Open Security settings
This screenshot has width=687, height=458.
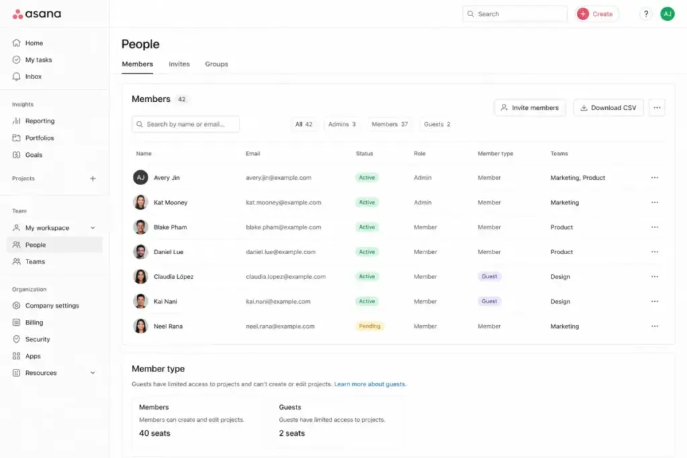coord(38,339)
